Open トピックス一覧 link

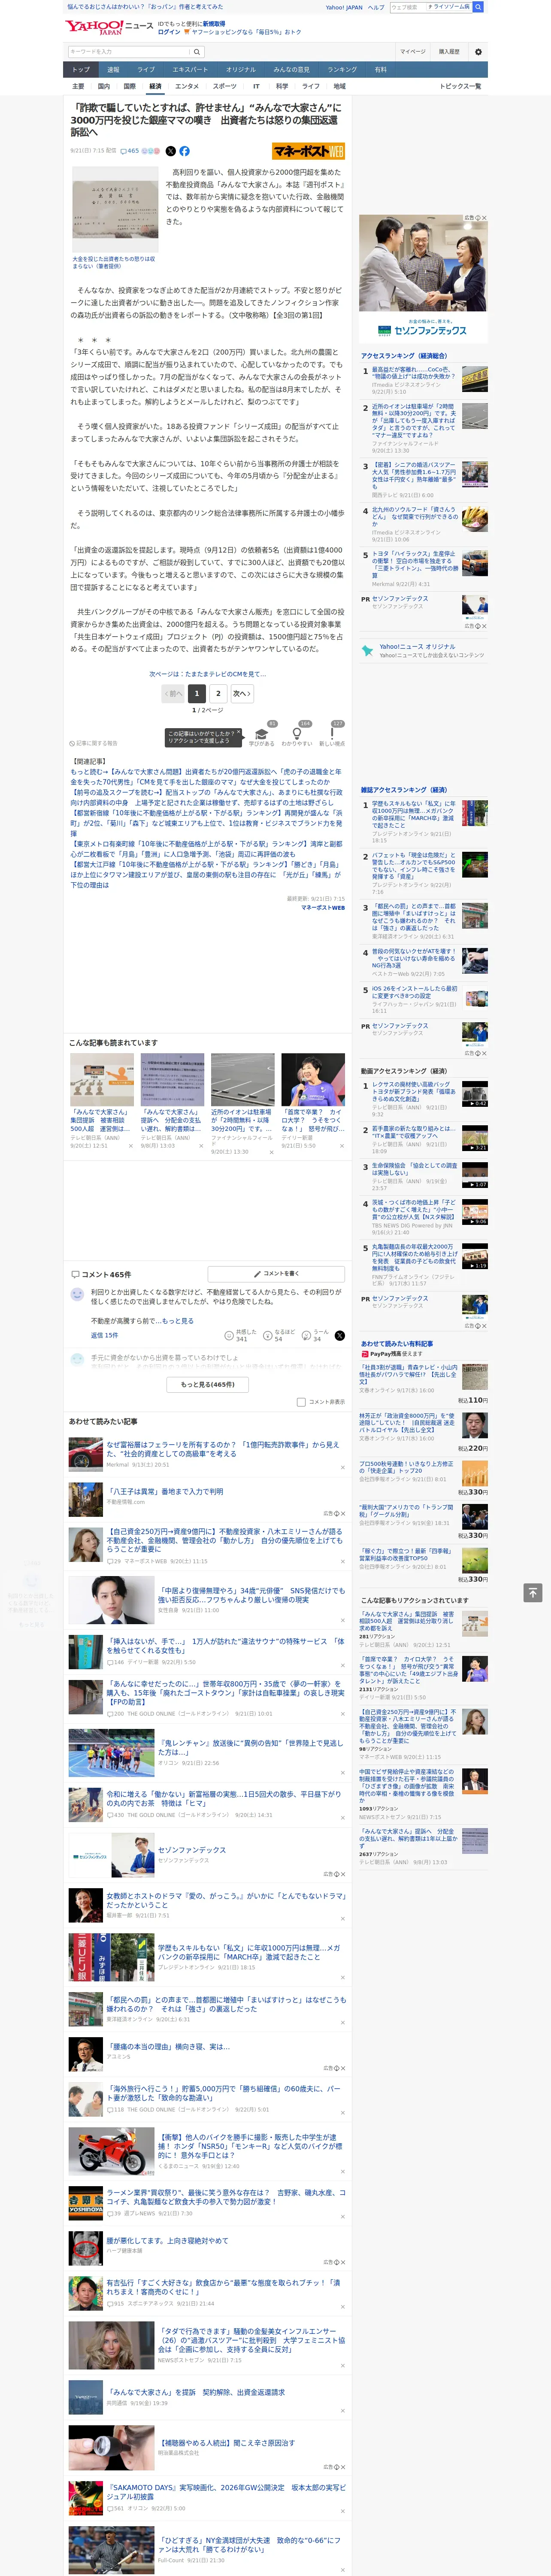coord(460,86)
